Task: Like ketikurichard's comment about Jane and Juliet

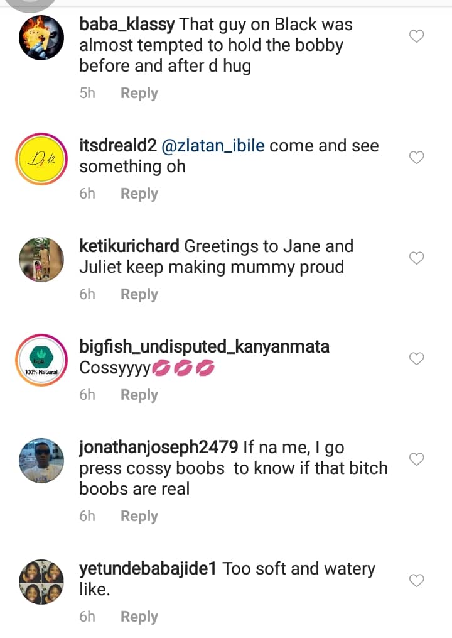Action: coord(417,258)
